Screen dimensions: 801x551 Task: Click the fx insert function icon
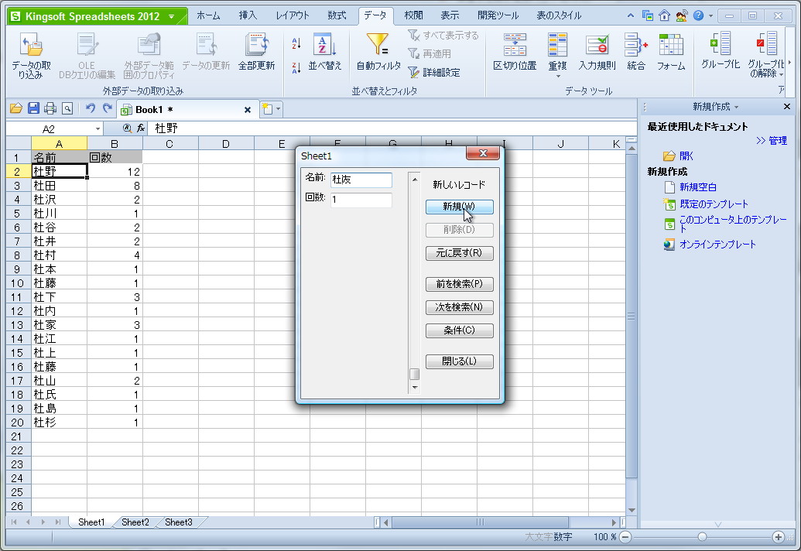pos(141,128)
